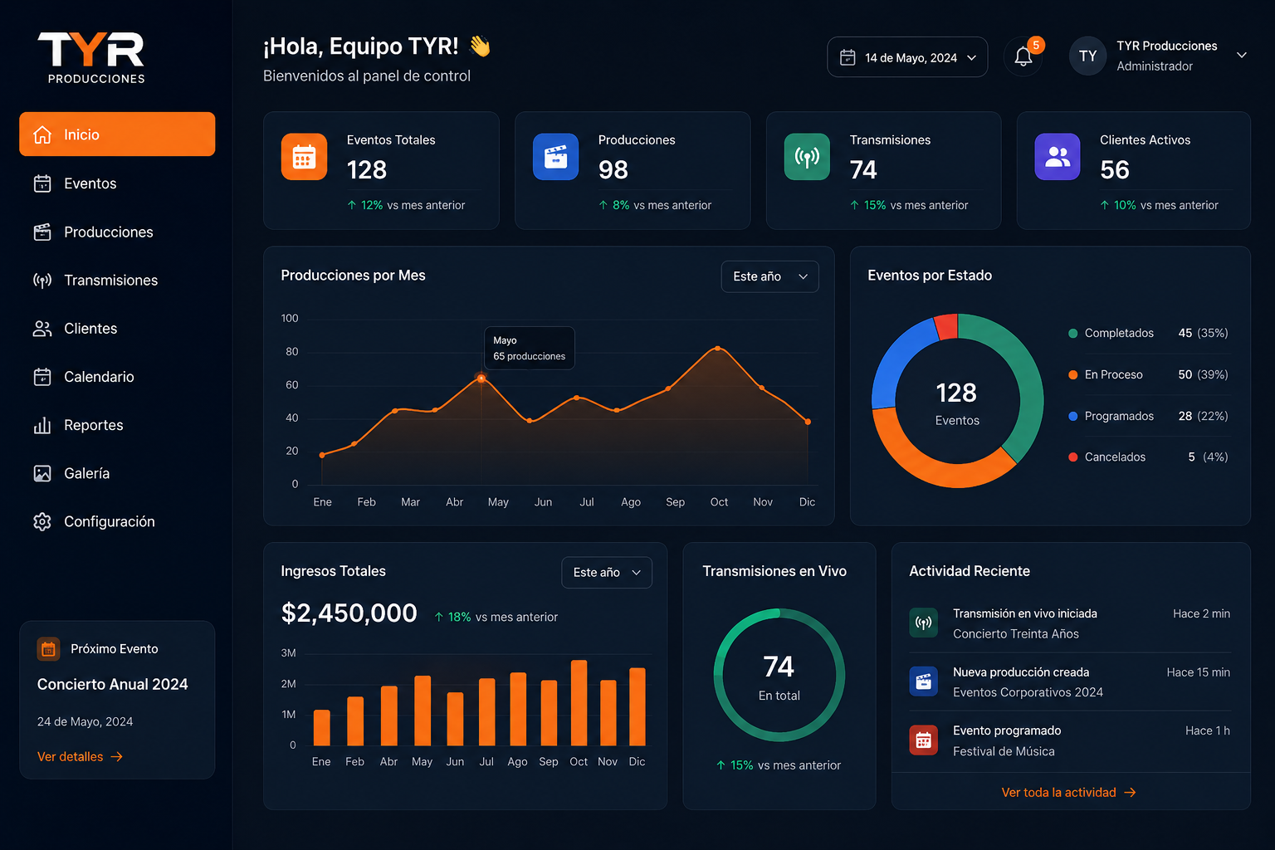Expand the TYR Producciones account menu chevron
The image size is (1275, 850).
1242,56
